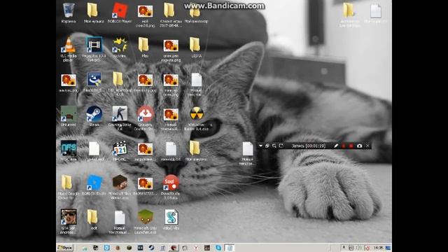Launch Vegas Pro 13.0 shortcut
The width and height of the screenshot is (448, 252).
[x=94, y=45]
